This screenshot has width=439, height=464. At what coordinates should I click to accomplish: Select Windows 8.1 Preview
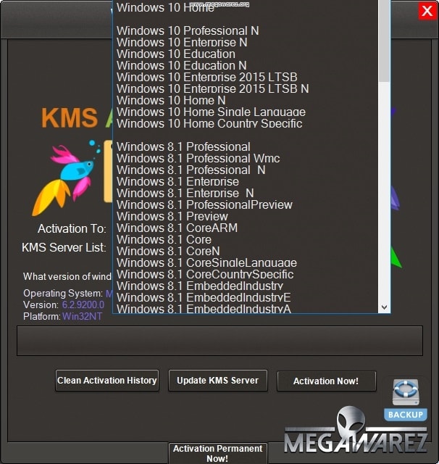click(247, 216)
